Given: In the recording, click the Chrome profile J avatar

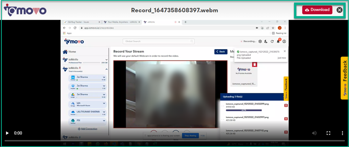Looking at the screenshot, I should pyautogui.click(x=280, y=28).
